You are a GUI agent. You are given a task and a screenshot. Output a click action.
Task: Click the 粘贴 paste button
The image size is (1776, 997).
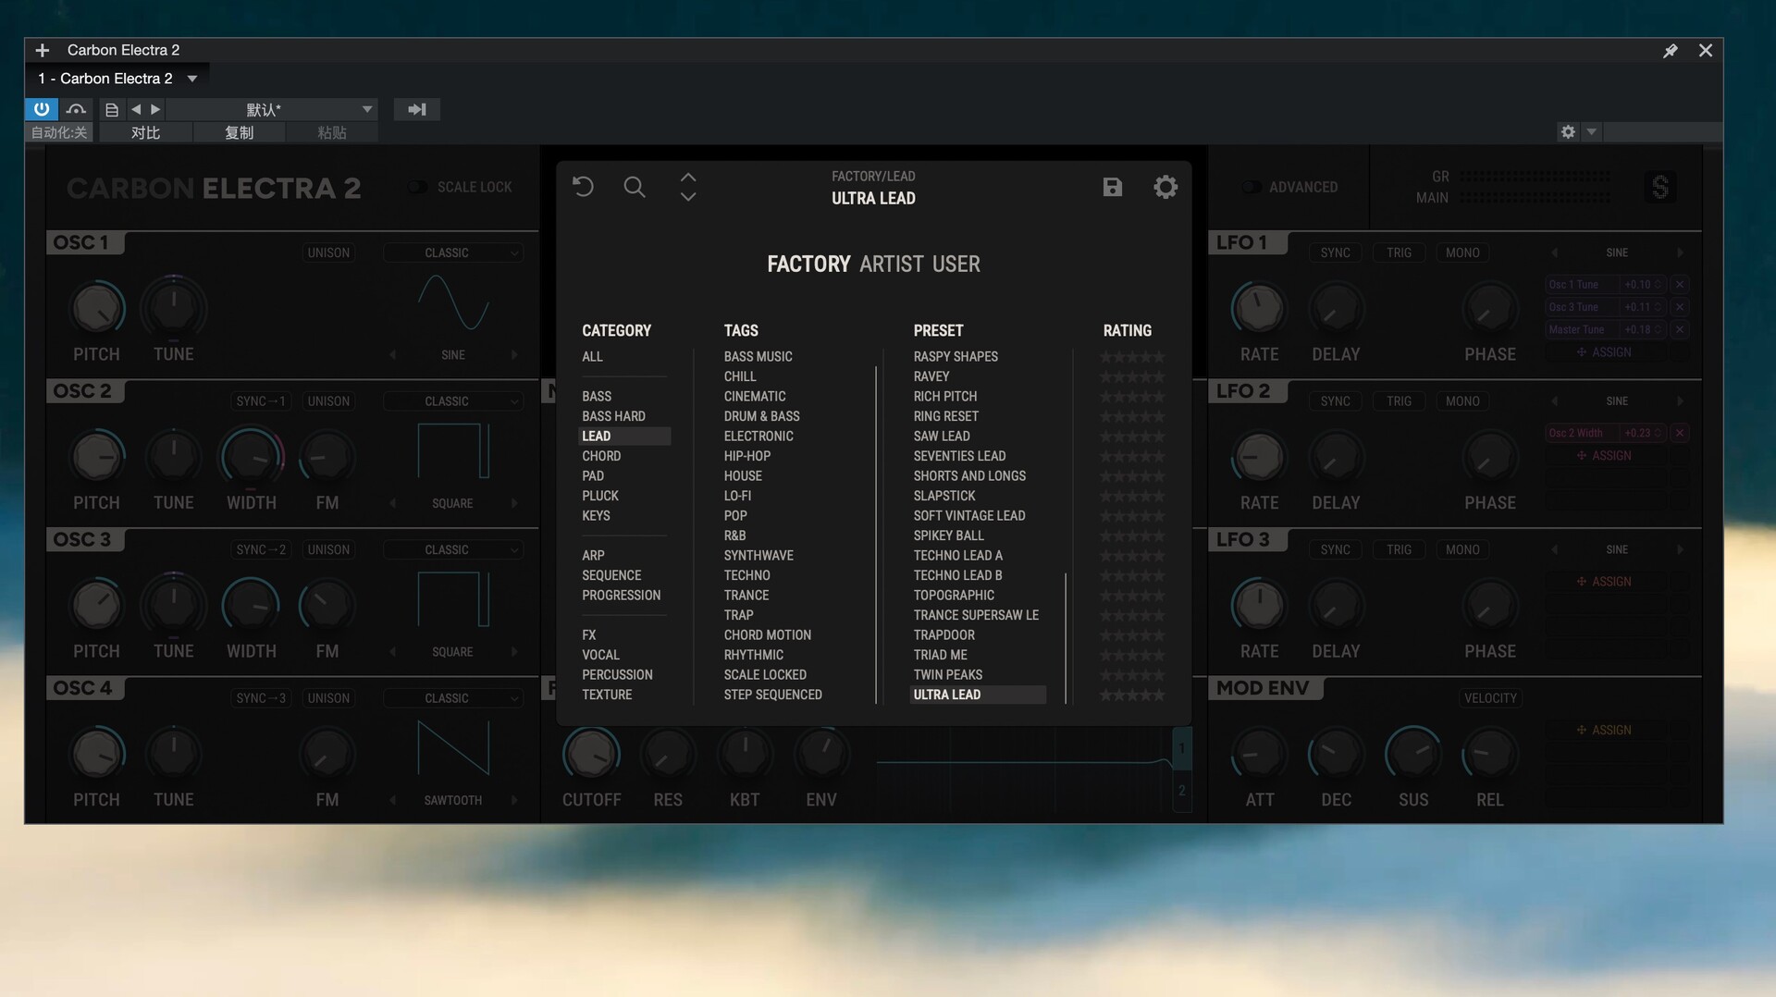[332, 132]
